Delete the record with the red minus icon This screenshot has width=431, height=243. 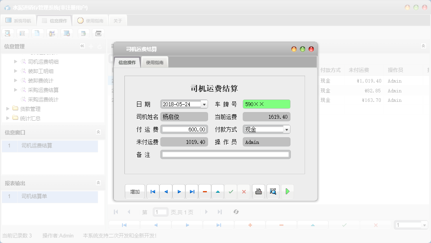205,191
